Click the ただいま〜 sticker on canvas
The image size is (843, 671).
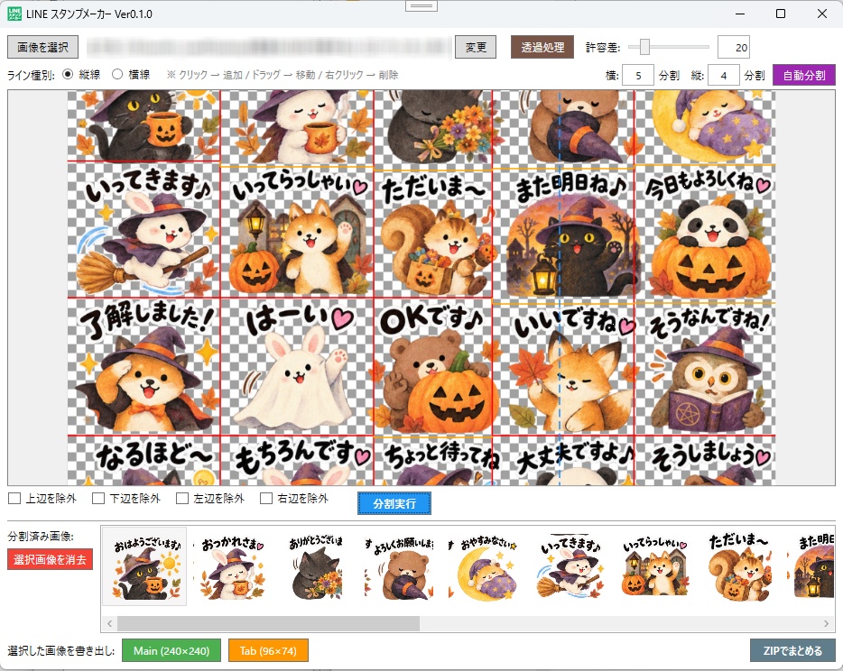click(x=433, y=234)
